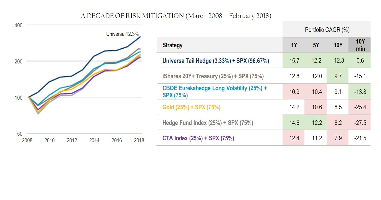Click the green 15.7 cell for Universa
The height and width of the screenshot is (200, 381).
point(294,61)
